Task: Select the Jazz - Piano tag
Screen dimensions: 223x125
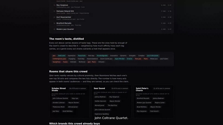Action: (92, 62)
